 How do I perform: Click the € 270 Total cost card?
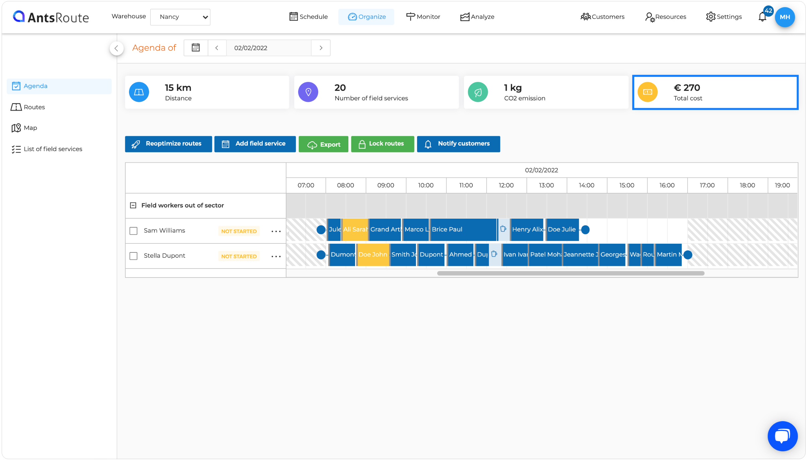point(715,92)
